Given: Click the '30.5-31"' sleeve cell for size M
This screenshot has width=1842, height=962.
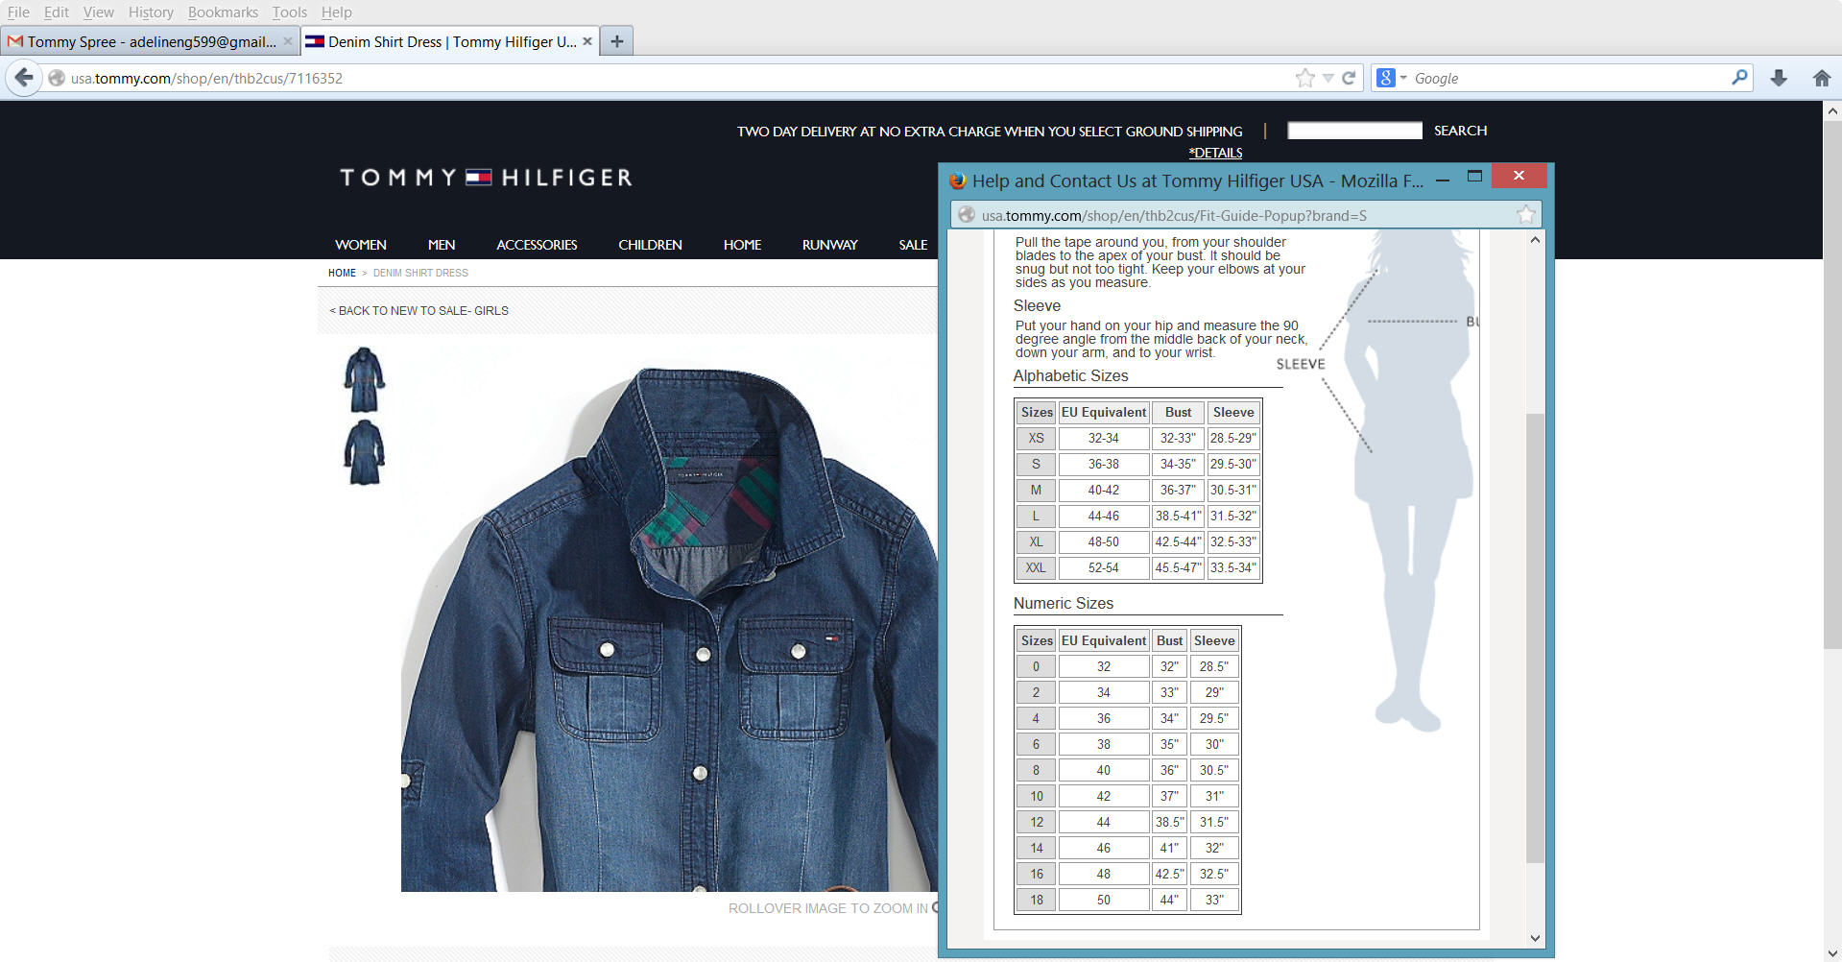Looking at the screenshot, I should [1233, 490].
